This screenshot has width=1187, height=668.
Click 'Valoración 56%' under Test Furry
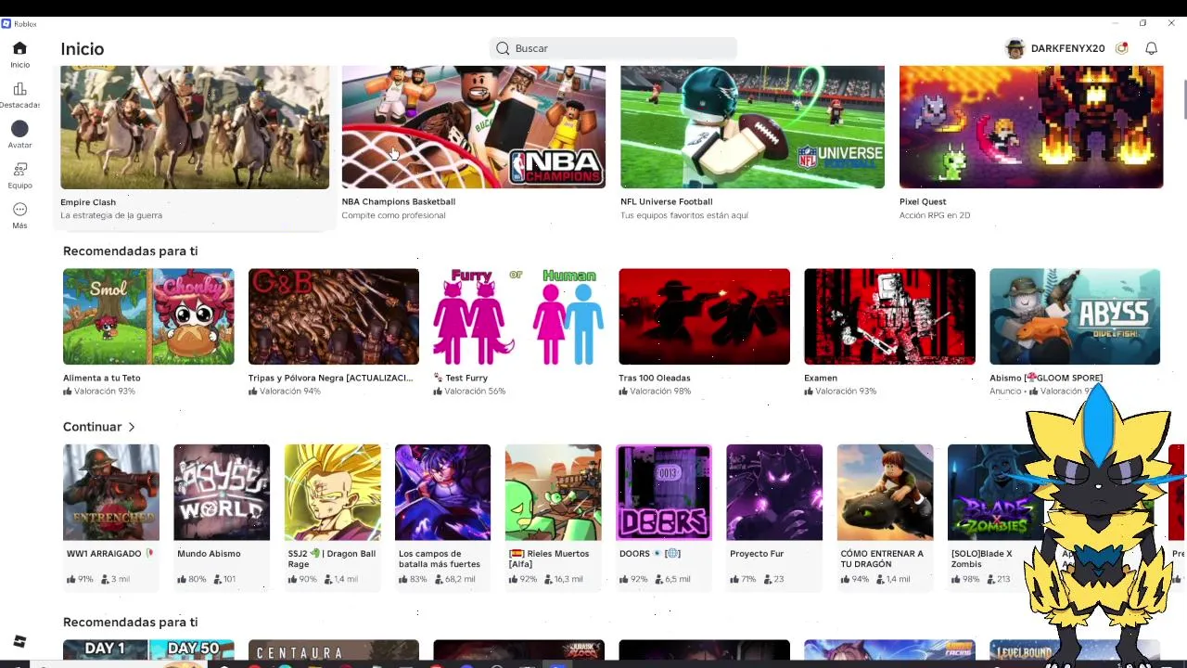click(475, 392)
